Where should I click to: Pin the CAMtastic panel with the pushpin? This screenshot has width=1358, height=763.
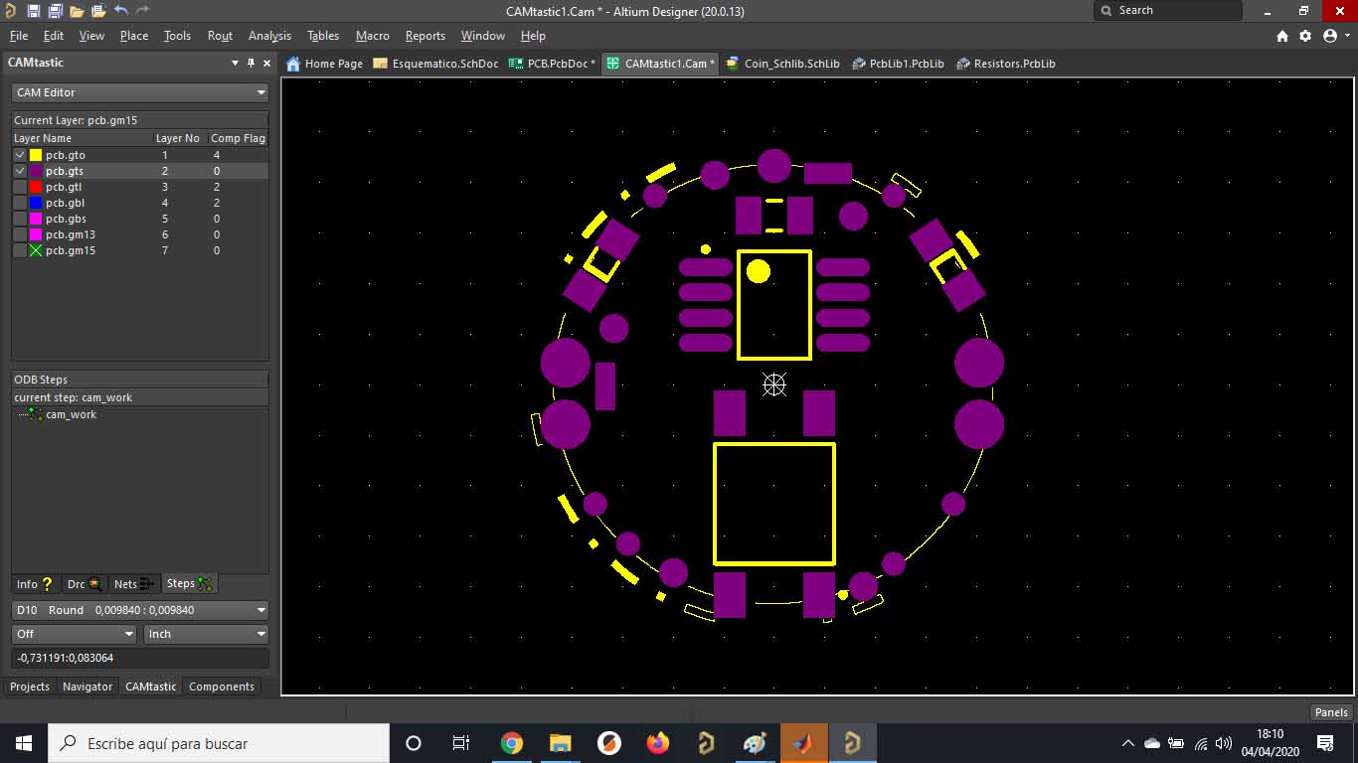point(251,63)
